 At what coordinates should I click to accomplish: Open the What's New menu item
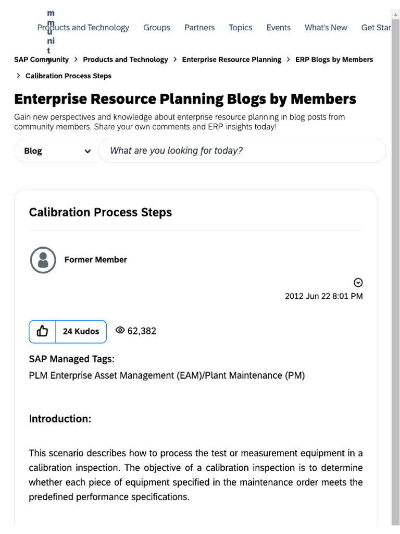326,28
